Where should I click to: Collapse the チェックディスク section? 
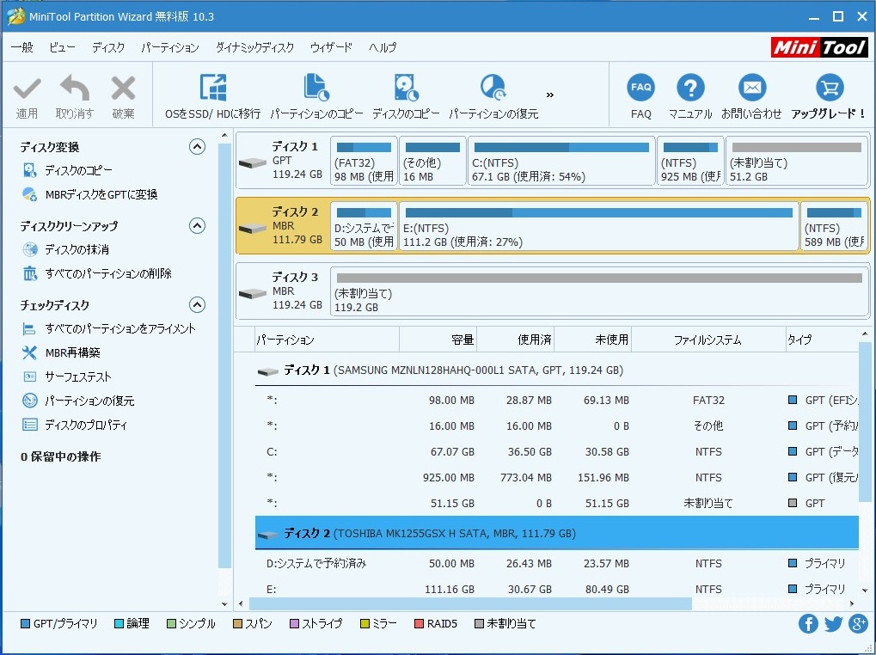coord(197,305)
